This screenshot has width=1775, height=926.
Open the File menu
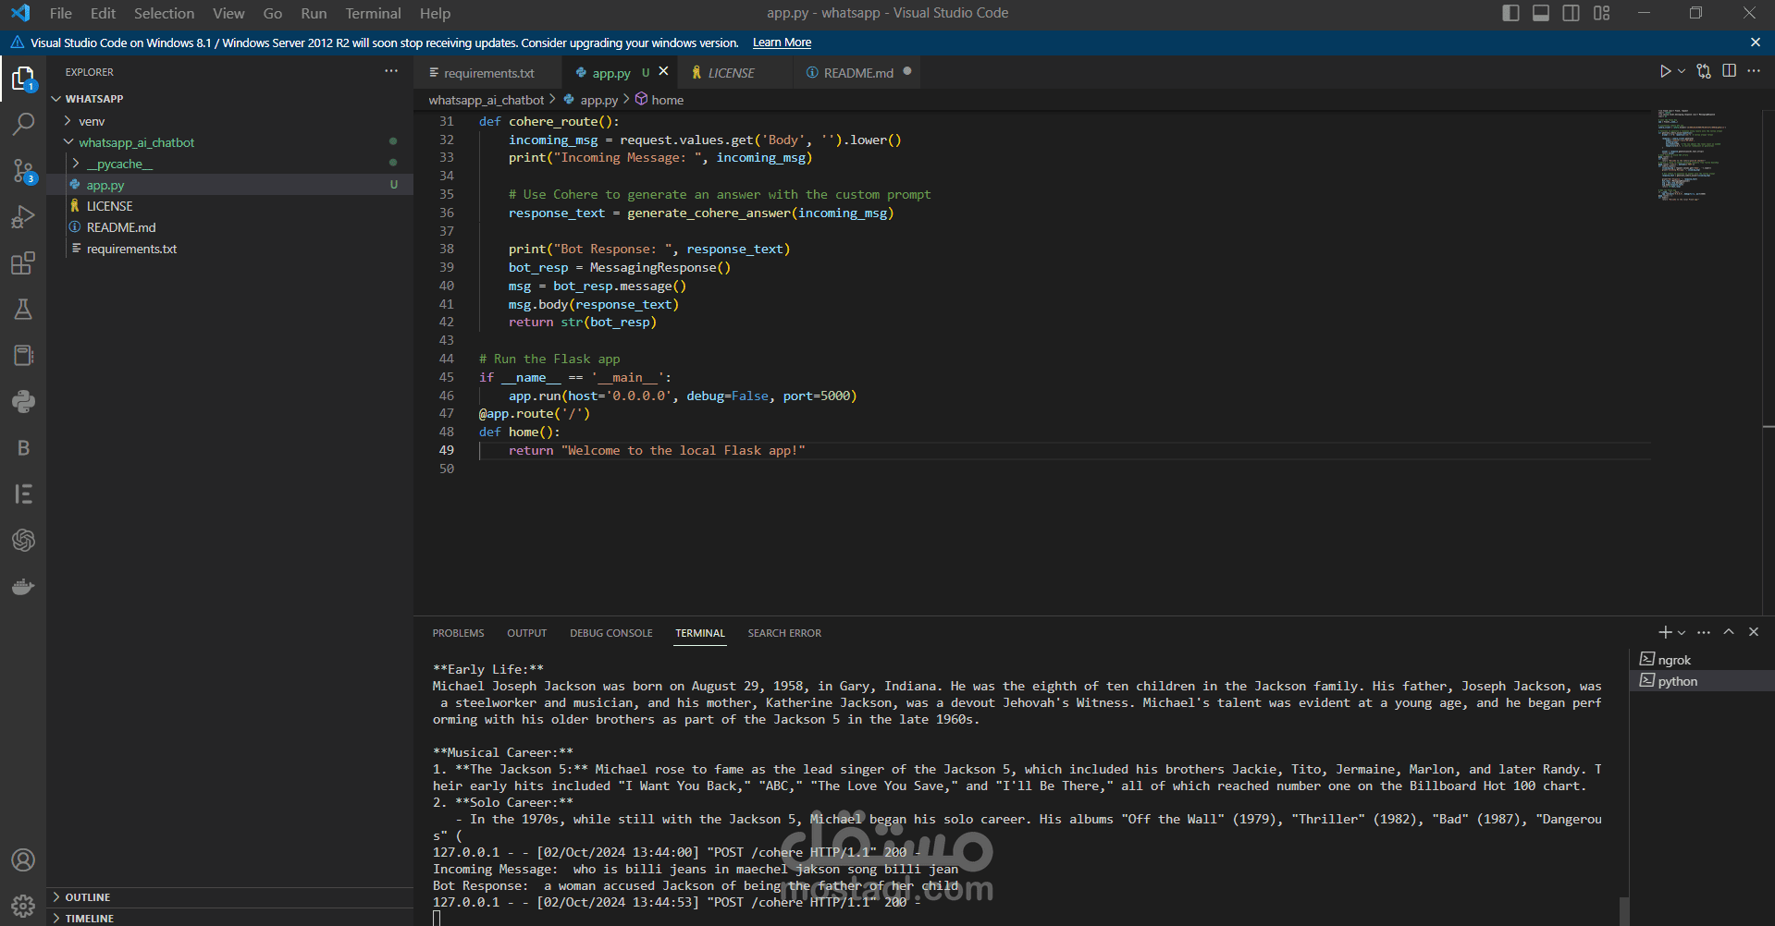(x=61, y=13)
